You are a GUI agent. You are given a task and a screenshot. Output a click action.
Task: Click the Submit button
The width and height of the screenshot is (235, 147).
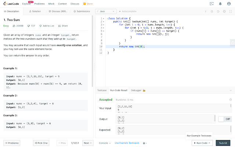[x=223, y=143]
